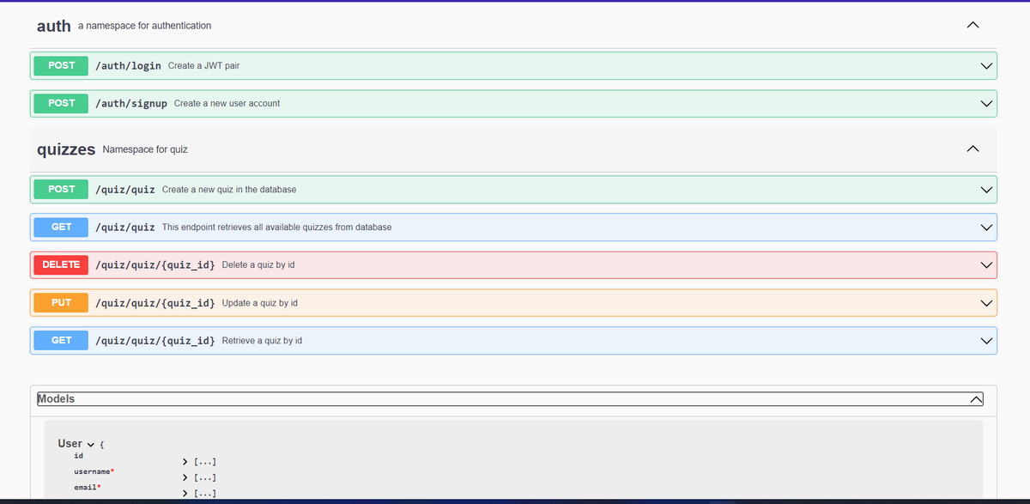Click GET badge for all quizzes endpoint

click(62, 227)
